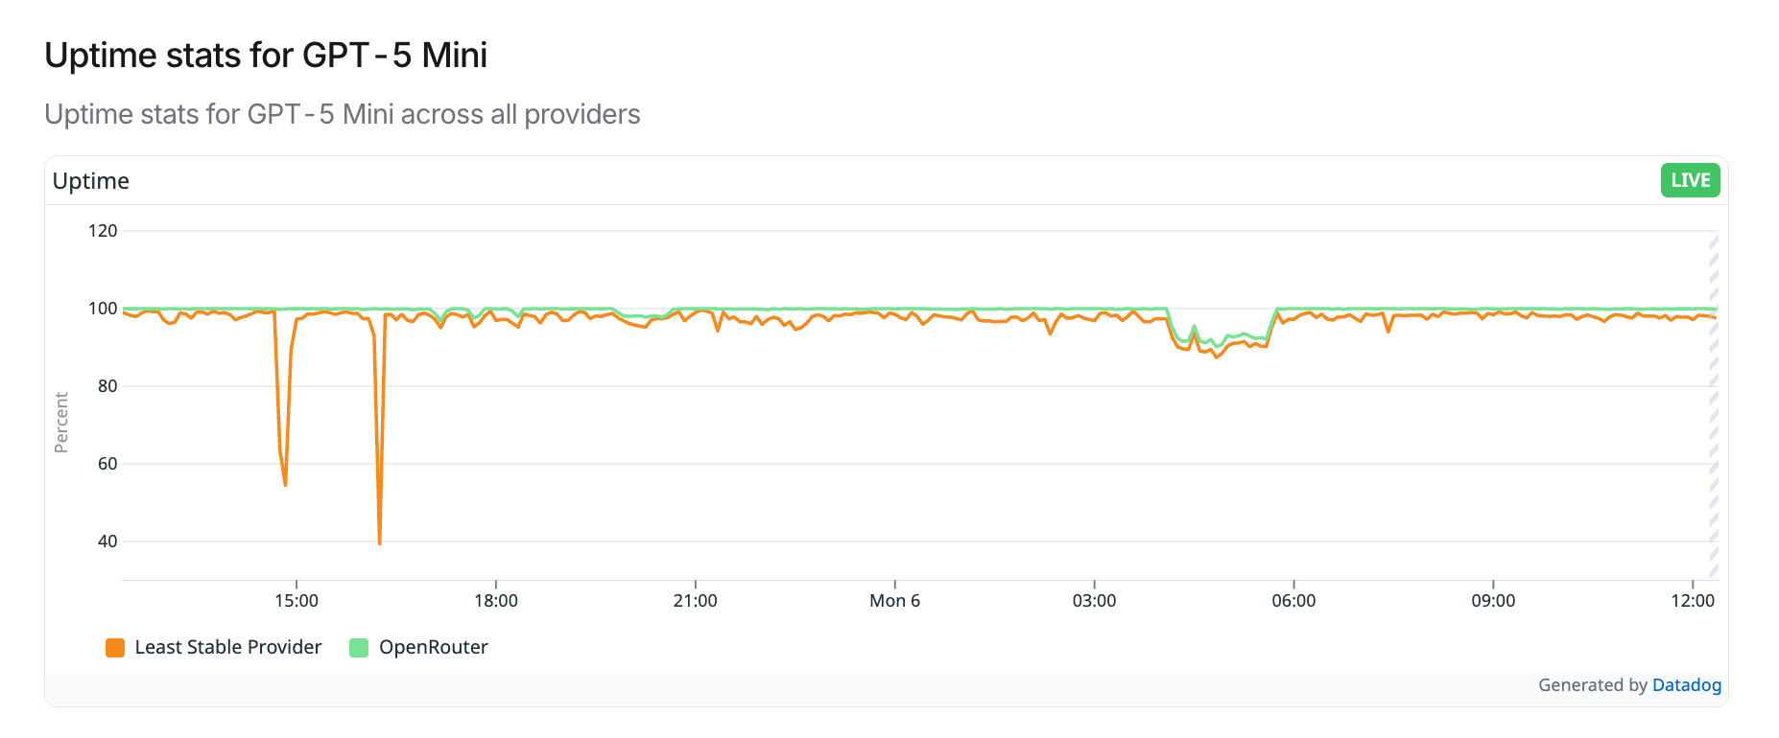
Task: Click the 06:00 time axis label
Action: point(1293,601)
